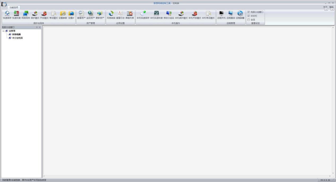Close the 电脑分组窗口 panel
The image size is (336, 182).
pyautogui.click(x=40, y=27)
